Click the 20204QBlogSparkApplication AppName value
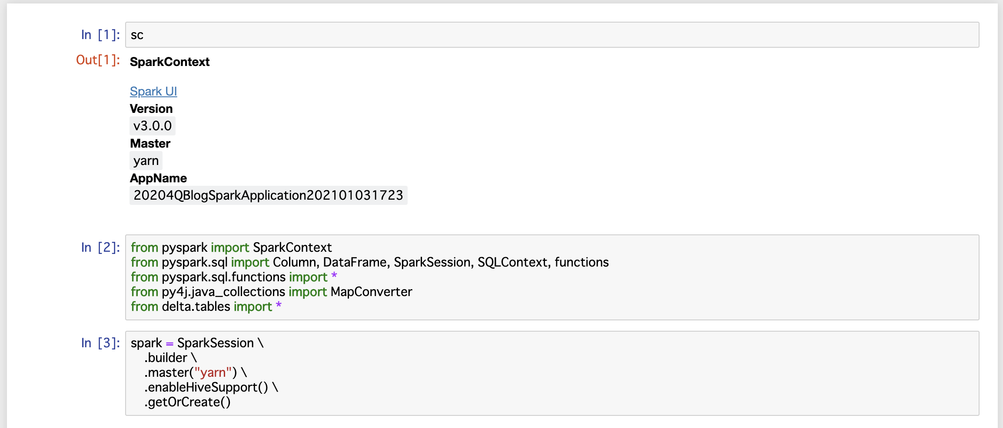 pos(268,195)
